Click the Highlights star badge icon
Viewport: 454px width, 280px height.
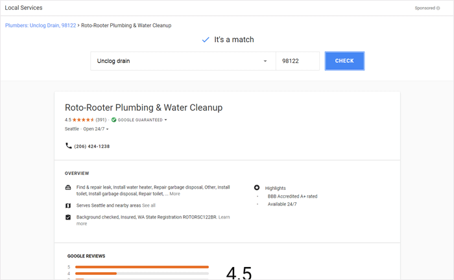pos(257,187)
